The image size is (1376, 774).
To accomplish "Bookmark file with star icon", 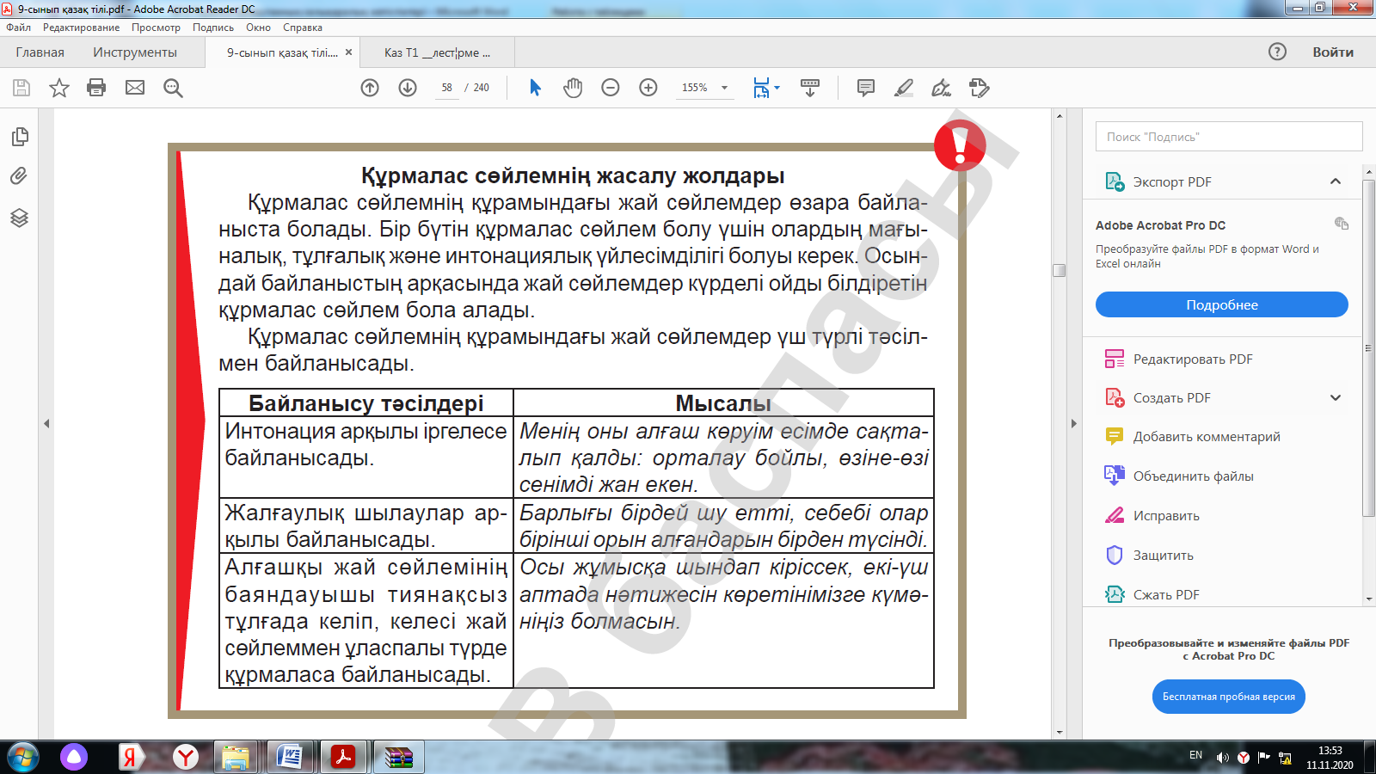I will point(59,88).
